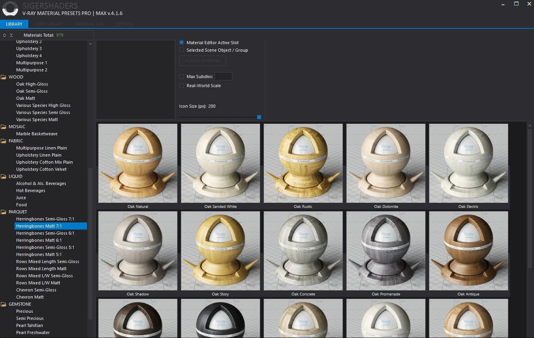Open the Marble Basketweave mosaic category
The height and width of the screenshot is (338, 534).
click(37, 134)
